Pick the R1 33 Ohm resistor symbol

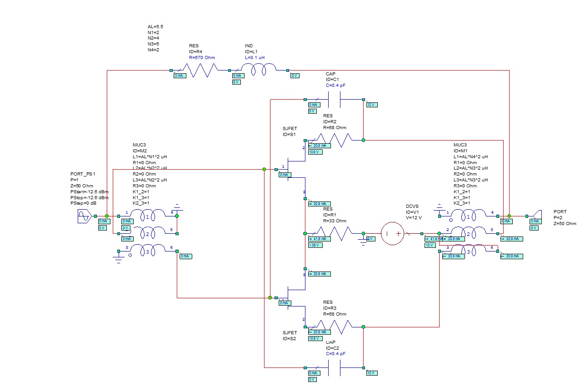(x=335, y=233)
